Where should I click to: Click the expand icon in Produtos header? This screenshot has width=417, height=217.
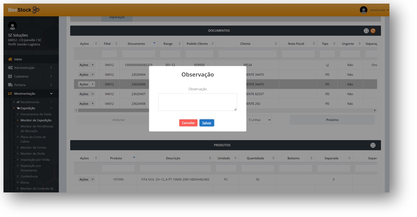point(373,145)
